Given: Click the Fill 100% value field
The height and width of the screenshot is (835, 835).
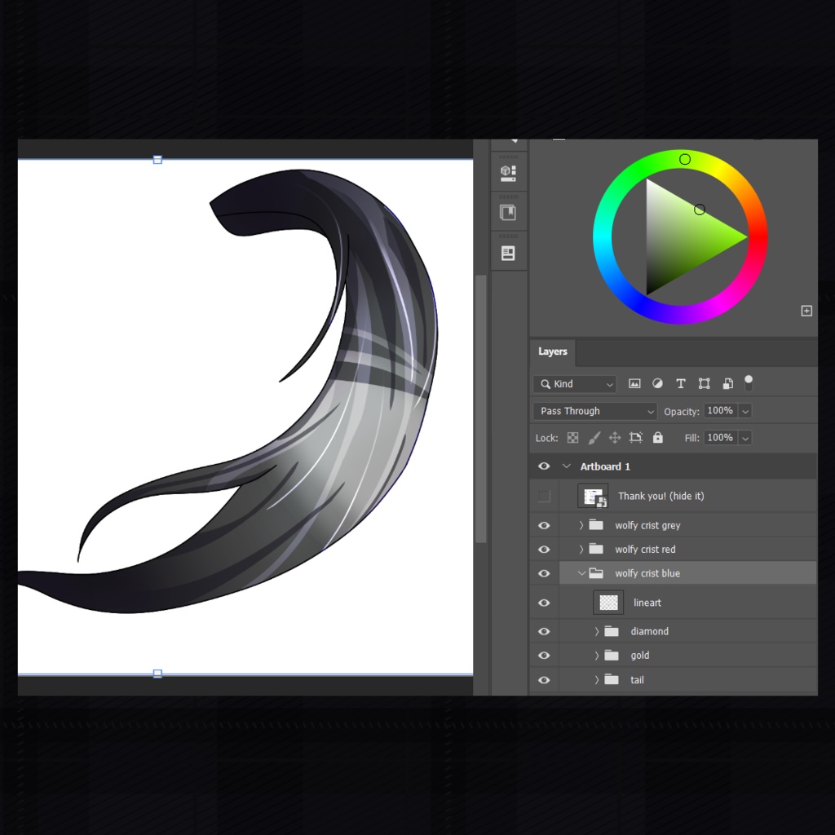Looking at the screenshot, I should click(x=720, y=438).
